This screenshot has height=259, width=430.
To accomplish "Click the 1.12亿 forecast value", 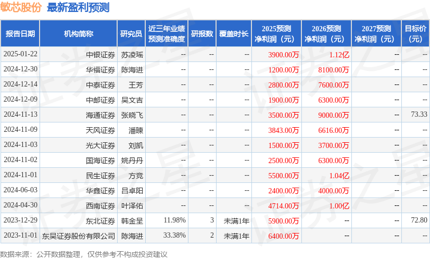I will pos(339,55).
